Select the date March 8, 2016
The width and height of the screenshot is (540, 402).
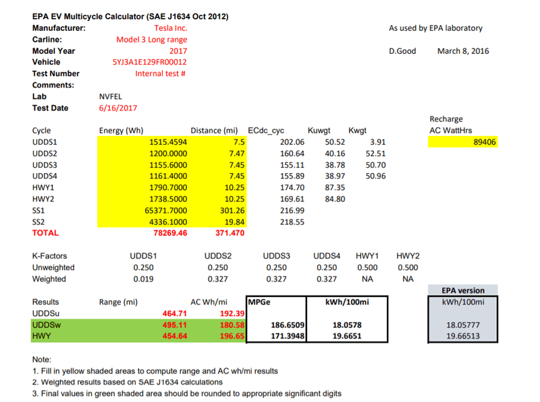pos(463,51)
